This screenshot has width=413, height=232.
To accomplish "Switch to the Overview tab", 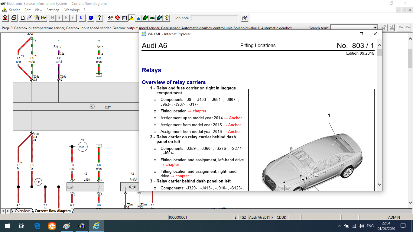I will pos(22,211).
